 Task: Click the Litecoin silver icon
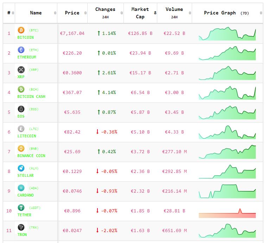pos(21,129)
